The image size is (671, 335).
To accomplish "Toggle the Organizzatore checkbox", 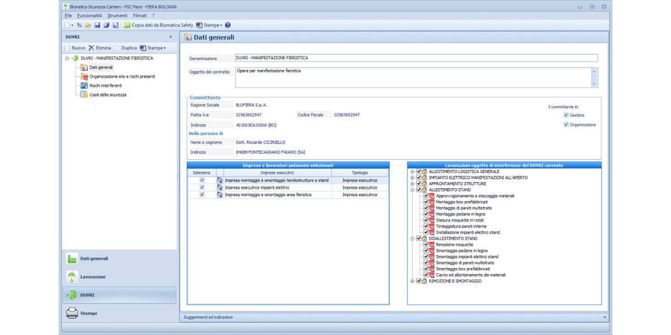I will point(566,125).
